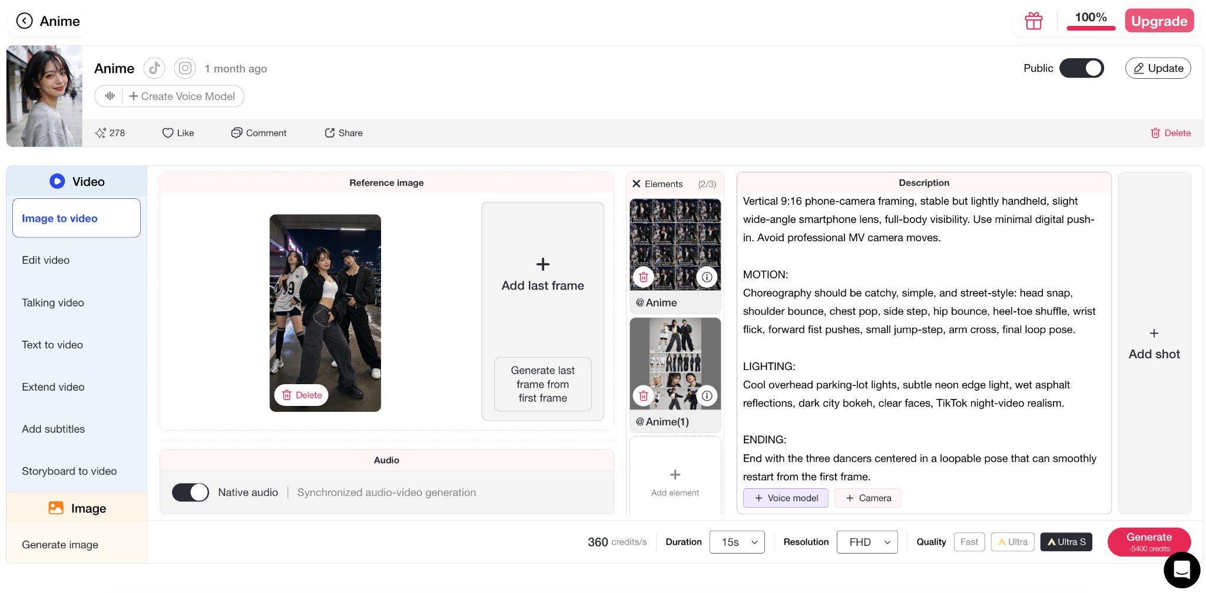Add a Camera setting to description
The image size is (1206, 593).
[x=868, y=498]
